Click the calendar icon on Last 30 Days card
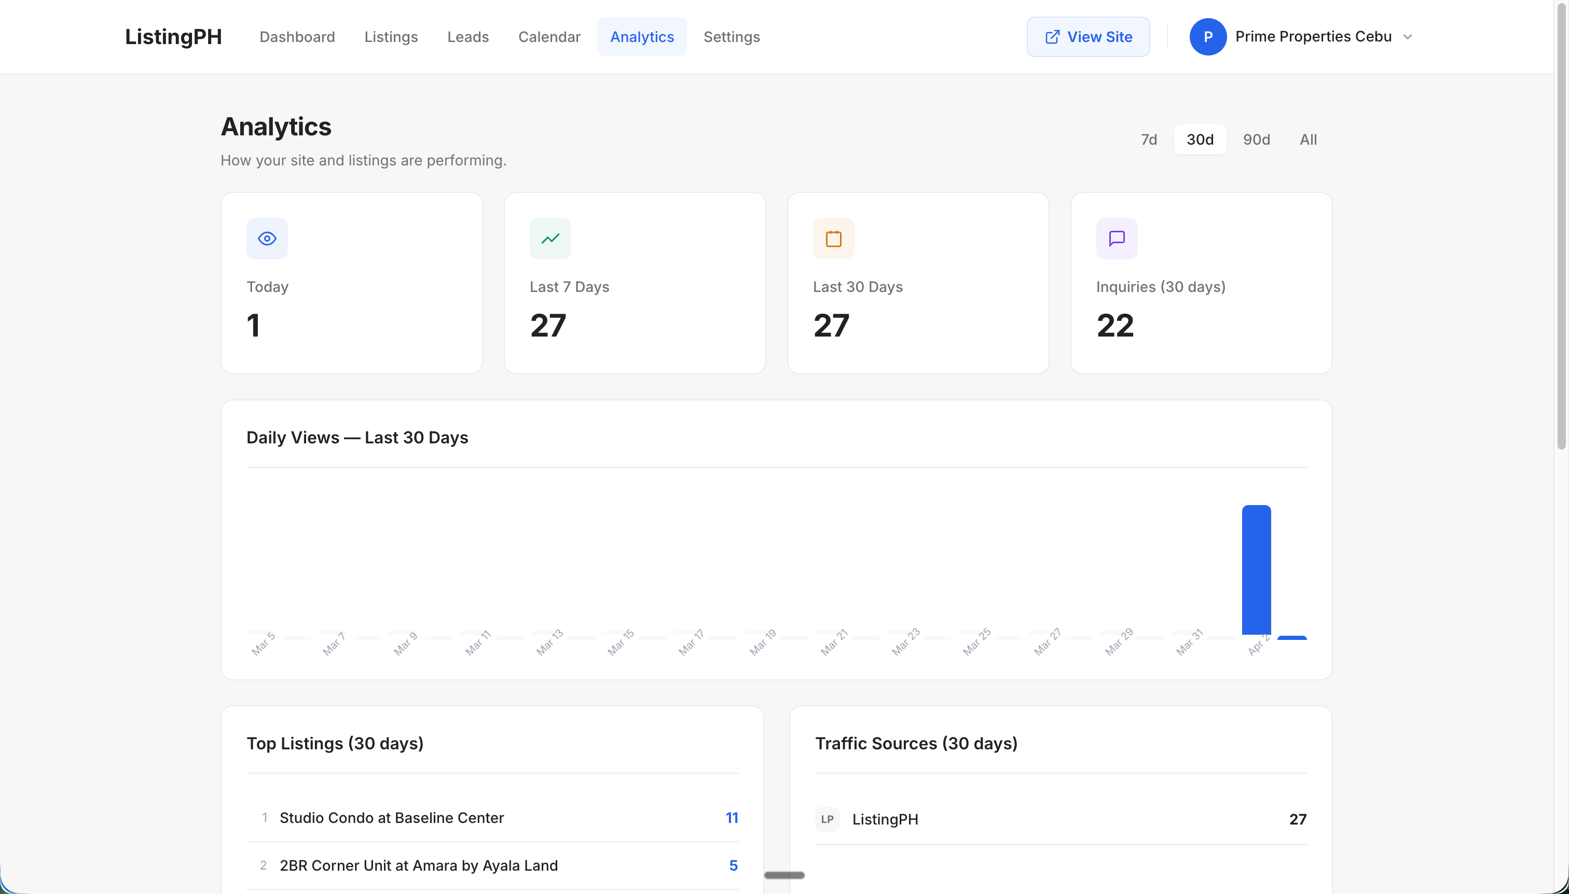1569x894 pixels. 833,238
